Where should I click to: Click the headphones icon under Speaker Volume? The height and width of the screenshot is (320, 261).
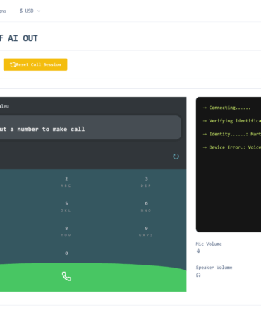(x=198, y=275)
